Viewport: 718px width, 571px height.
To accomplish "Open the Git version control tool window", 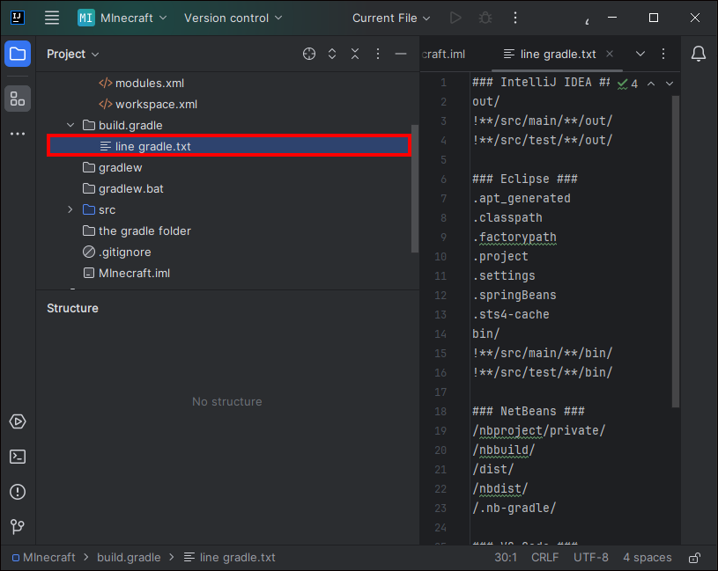I will click(18, 527).
